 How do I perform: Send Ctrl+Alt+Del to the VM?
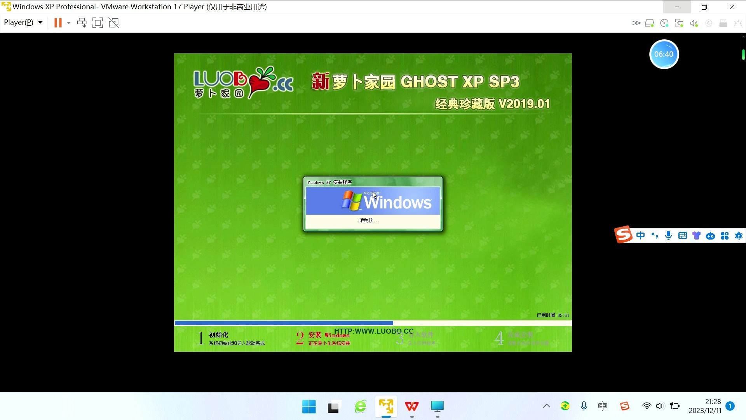click(82, 23)
